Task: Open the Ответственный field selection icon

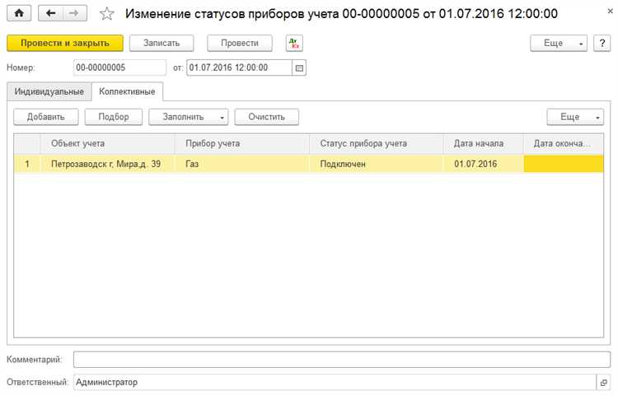Action: tap(603, 383)
